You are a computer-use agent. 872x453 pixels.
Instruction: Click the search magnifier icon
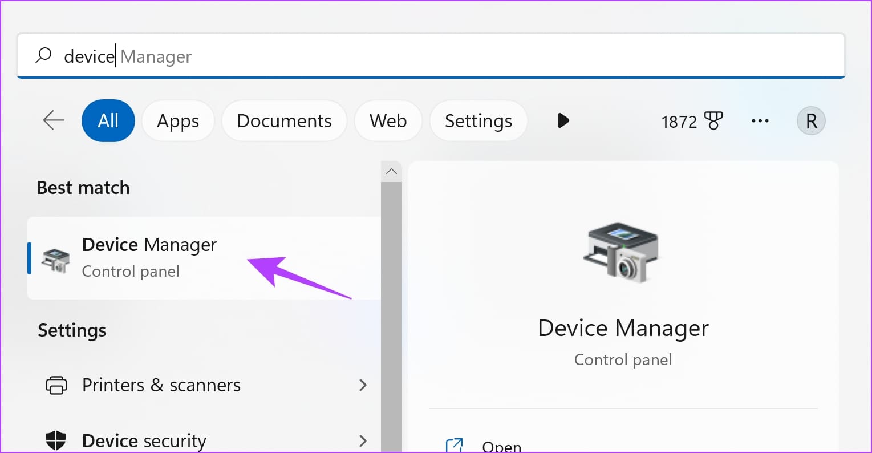coord(43,55)
